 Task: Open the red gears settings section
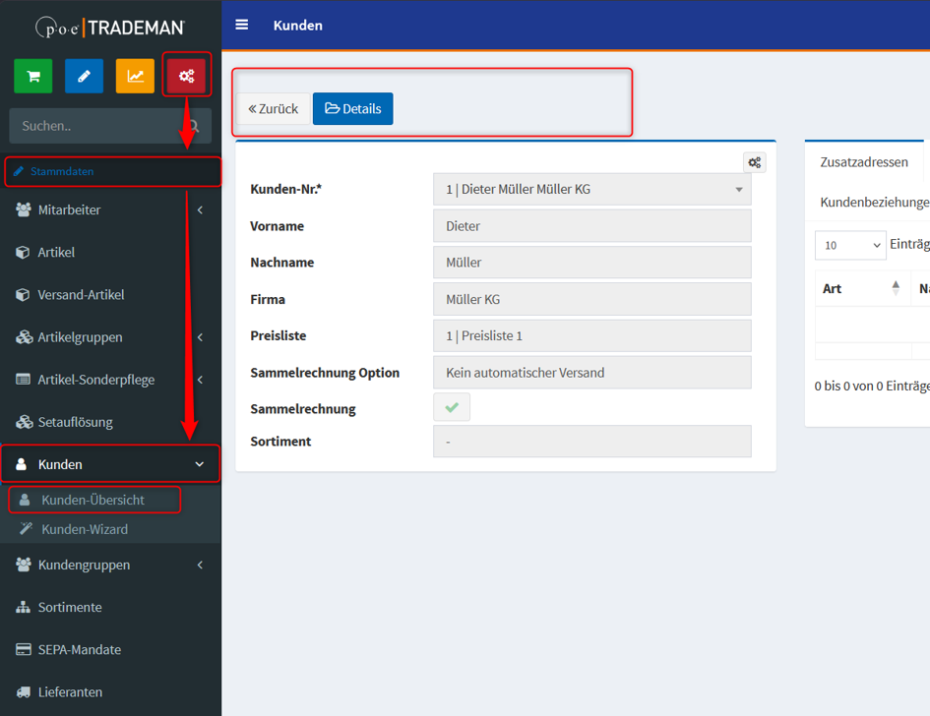(x=187, y=76)
